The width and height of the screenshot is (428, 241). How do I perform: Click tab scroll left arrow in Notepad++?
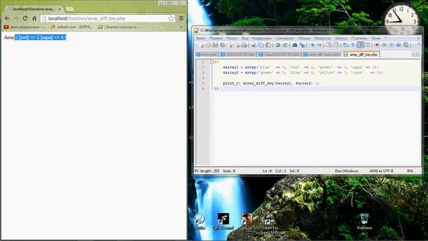coord(413,54)
